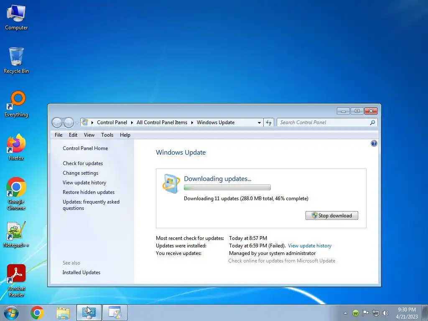Click 'Managed by your system administrator' text

272,253
